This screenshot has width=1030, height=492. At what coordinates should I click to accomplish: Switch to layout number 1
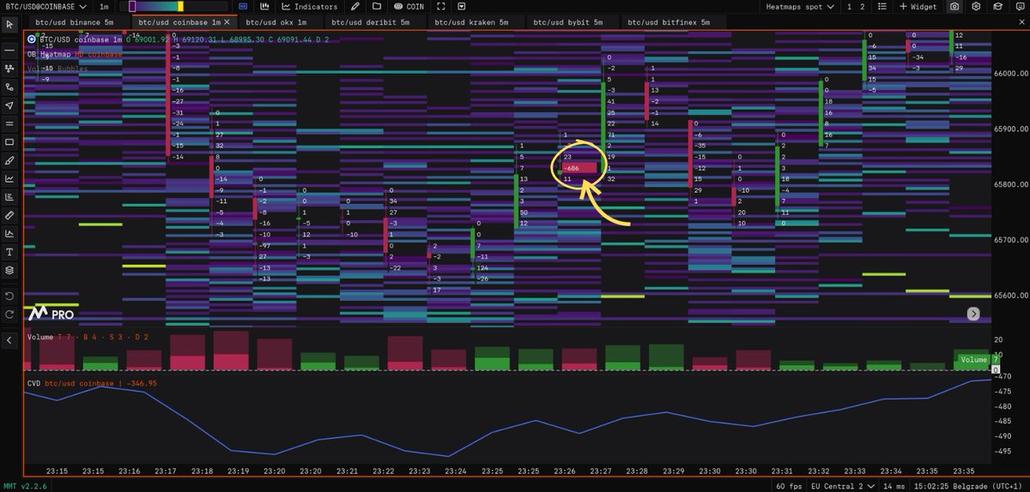851,6
